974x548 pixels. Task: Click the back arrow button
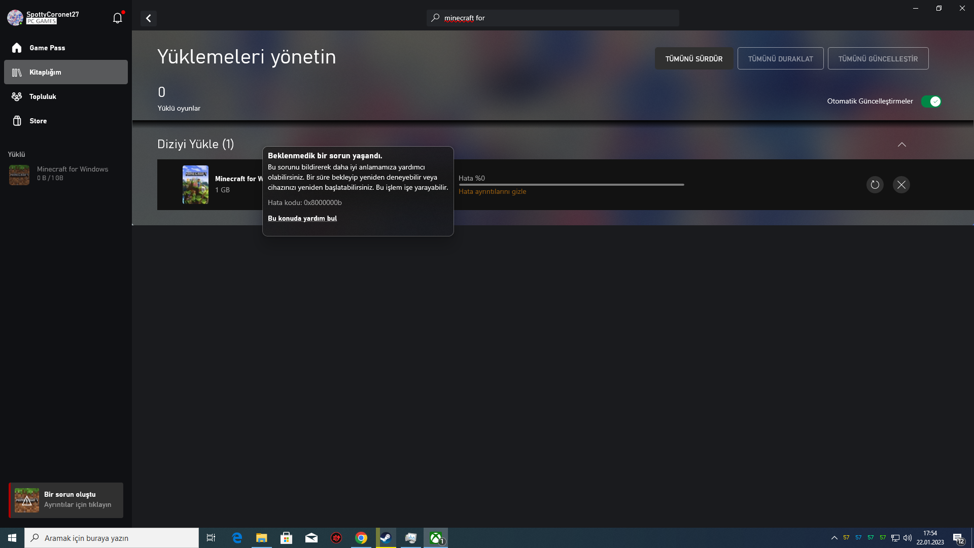149,18
